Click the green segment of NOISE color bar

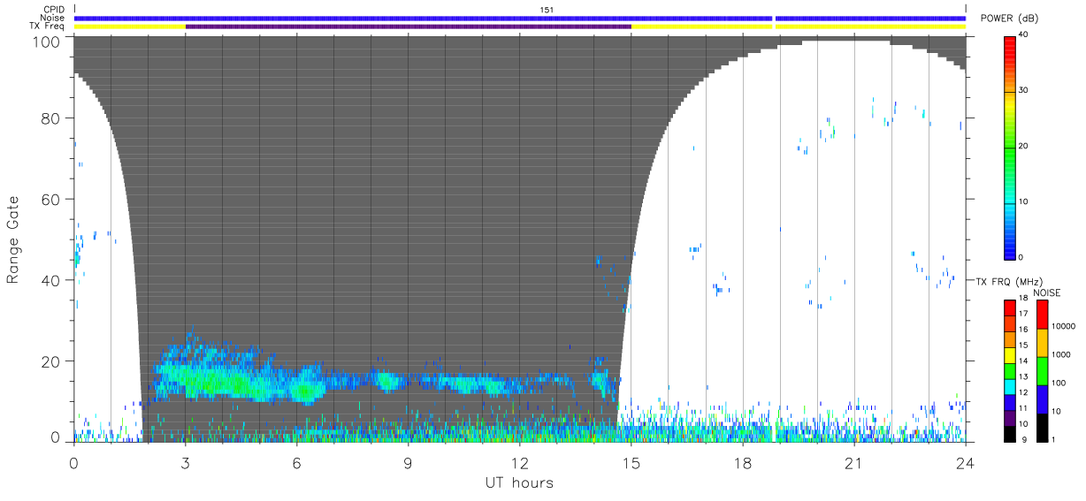pyautogui.click(x=1042, y=371)
